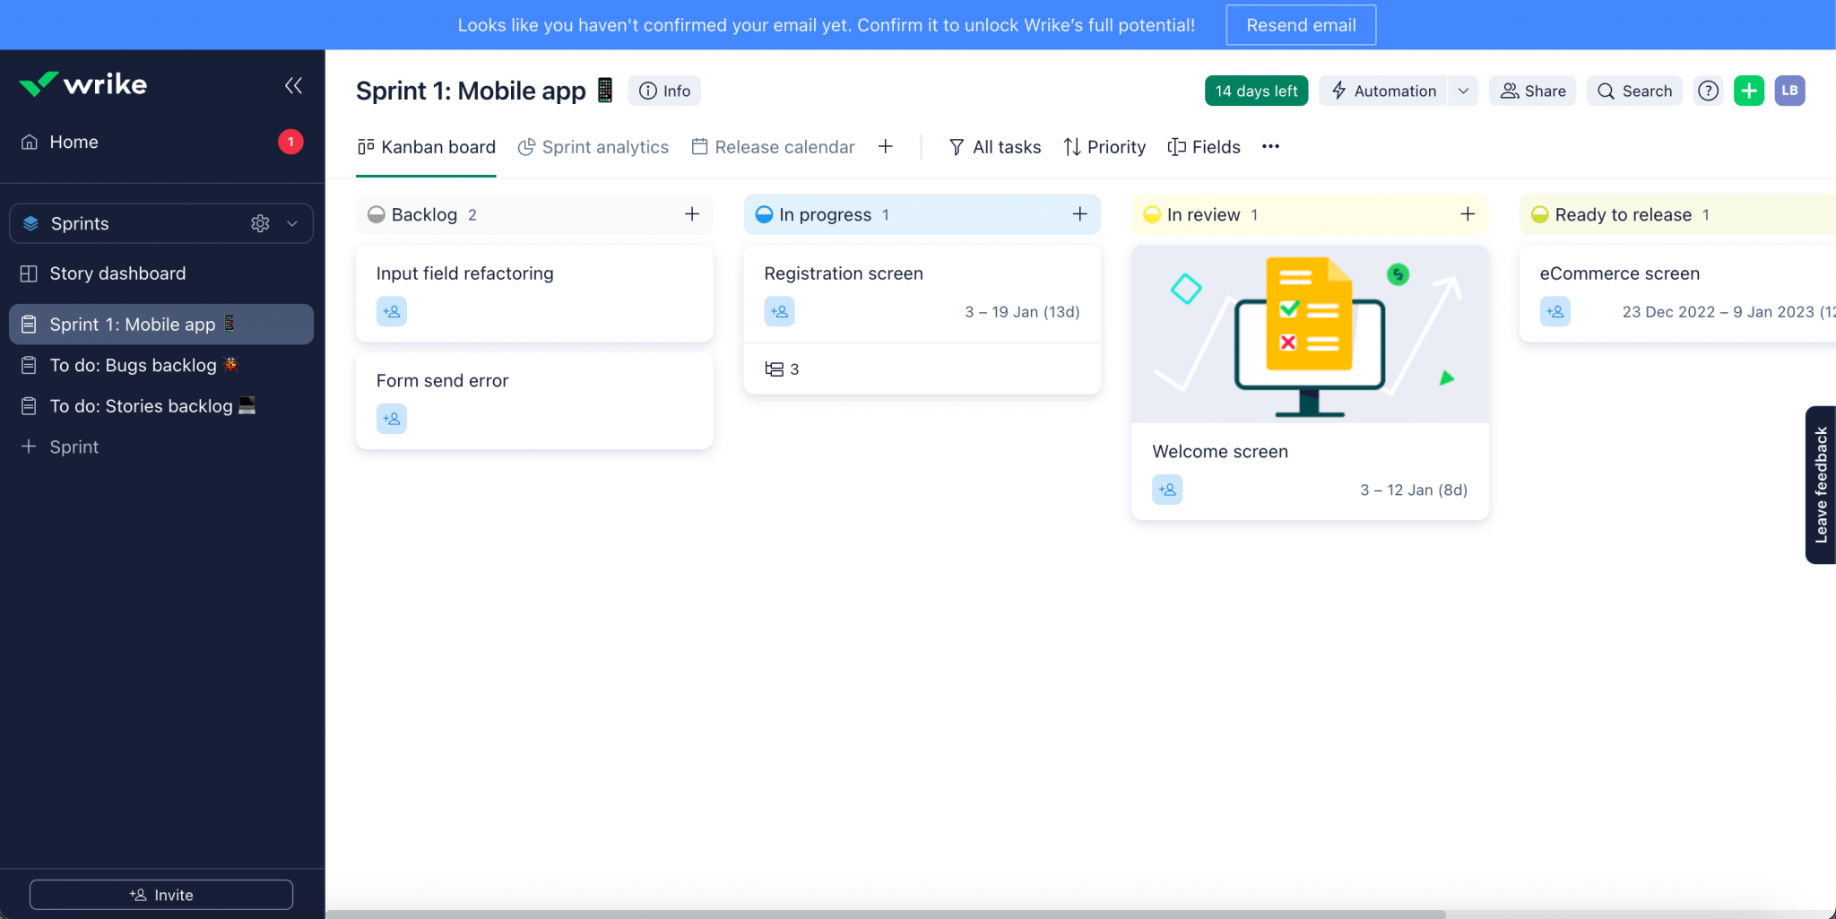The height and width of the screenshot is (919, 1836).
Task: Sort the board by Priority
Action: point(1104,147)
